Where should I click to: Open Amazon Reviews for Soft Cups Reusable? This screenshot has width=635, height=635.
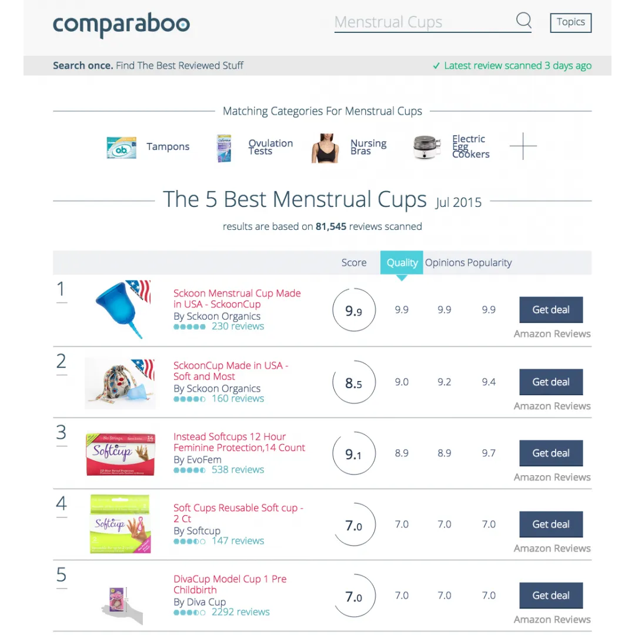click(x=552, y=548)
